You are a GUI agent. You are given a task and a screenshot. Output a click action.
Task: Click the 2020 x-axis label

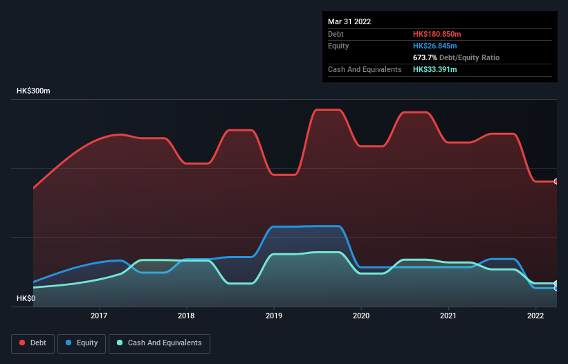(x=361, y=316)
